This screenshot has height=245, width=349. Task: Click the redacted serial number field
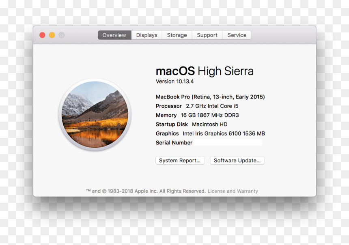pos(228,142)
